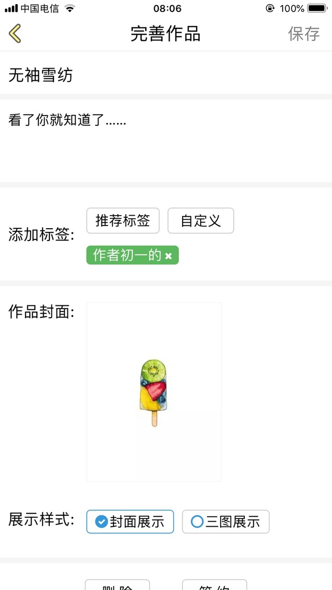The width and height of the screenshot is (332, 590).
Task: Tap the green 作者初一的 tag
Action: coord(132,255)
